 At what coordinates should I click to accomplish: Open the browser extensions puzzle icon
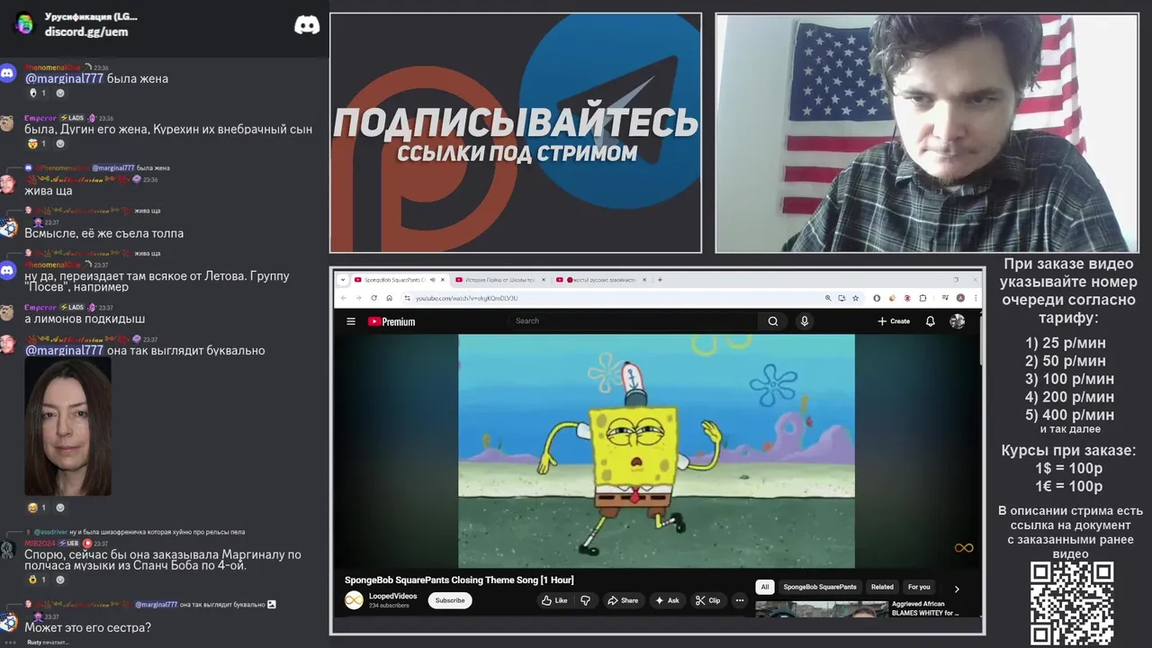click(x=923, y=298)
